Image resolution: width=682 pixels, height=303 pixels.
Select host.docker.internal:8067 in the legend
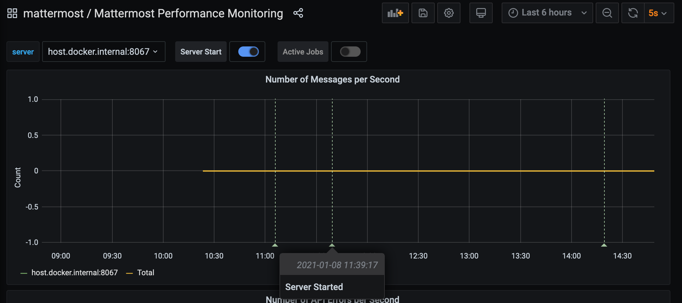(74, 272)
